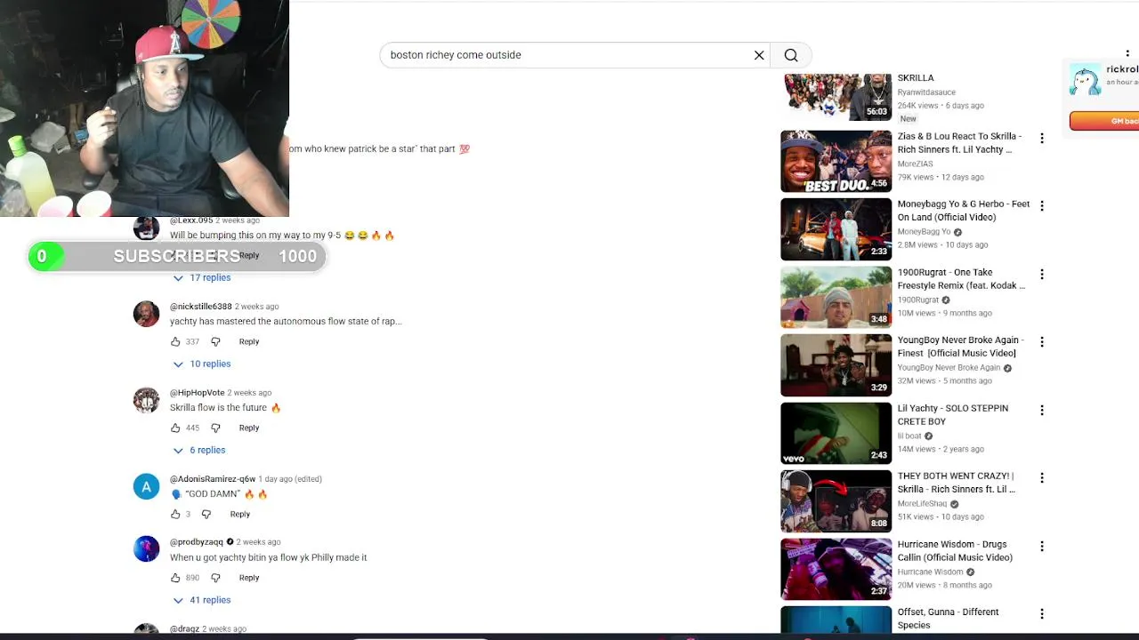Clear the search box with the X icon
1139x640 pixels.
pos(759,55)
